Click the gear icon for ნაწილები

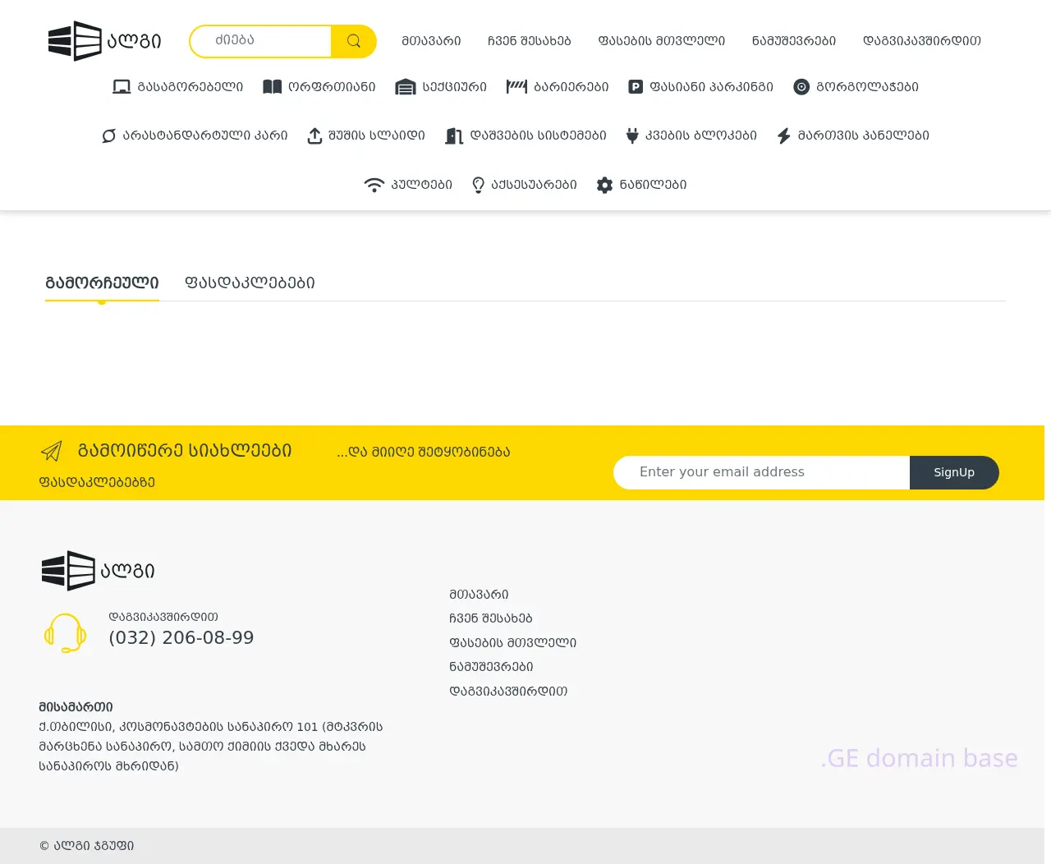604,186
